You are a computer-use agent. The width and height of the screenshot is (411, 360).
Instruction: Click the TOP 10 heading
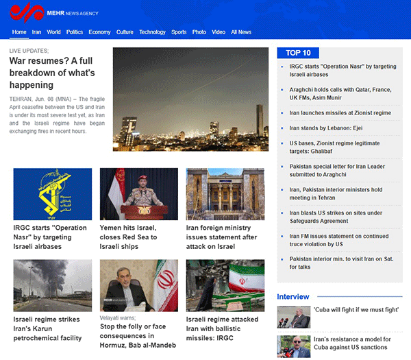coord(298,53)
